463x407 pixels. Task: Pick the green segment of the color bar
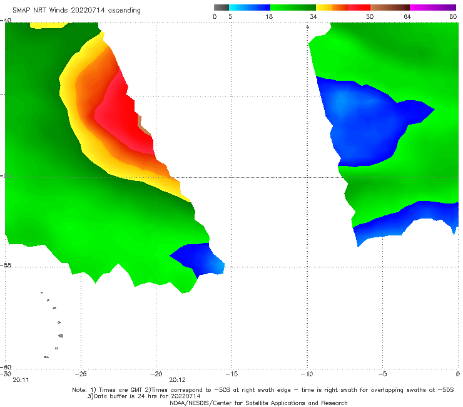(293, 8)
